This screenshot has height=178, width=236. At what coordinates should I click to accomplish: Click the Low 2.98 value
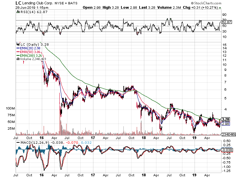(129, 7)
